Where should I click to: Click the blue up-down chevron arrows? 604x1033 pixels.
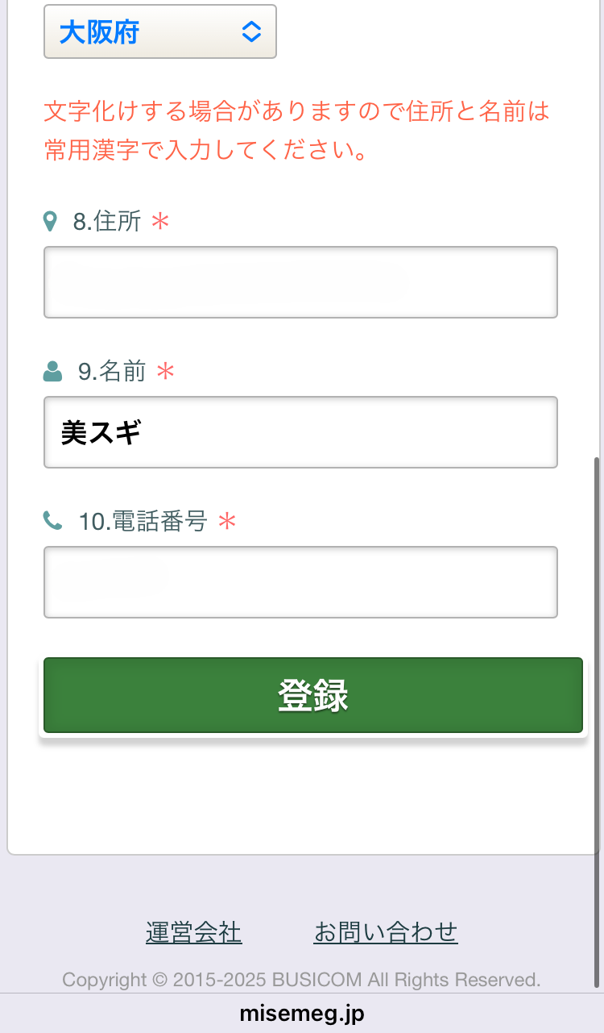[251, 32]
